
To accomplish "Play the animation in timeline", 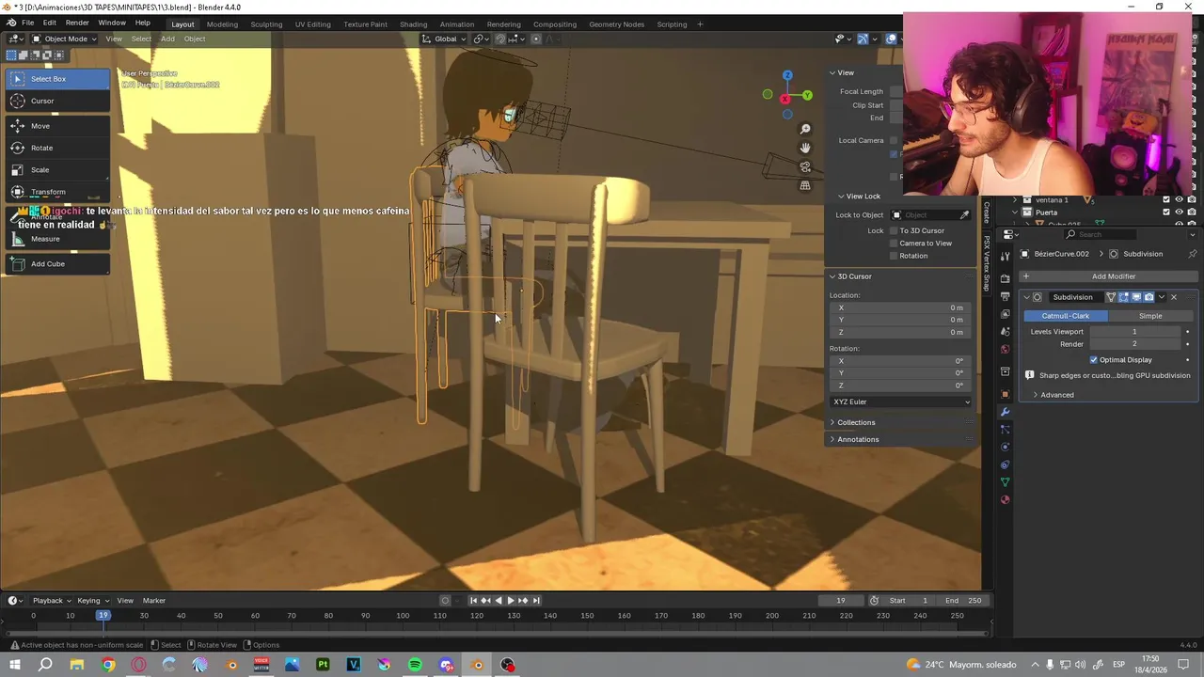I will (x=511, y=601).
